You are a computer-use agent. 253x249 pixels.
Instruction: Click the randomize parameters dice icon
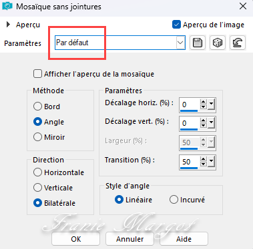point(218,43)
